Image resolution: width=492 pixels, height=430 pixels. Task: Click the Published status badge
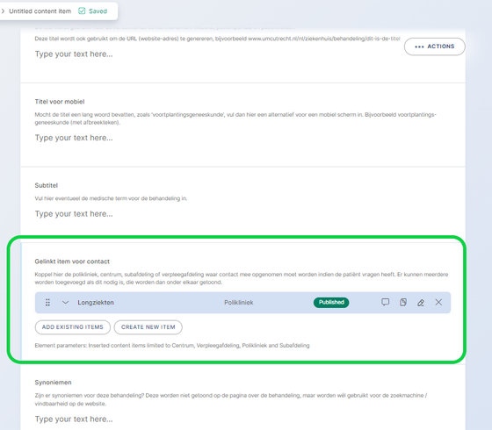(331, 303)
